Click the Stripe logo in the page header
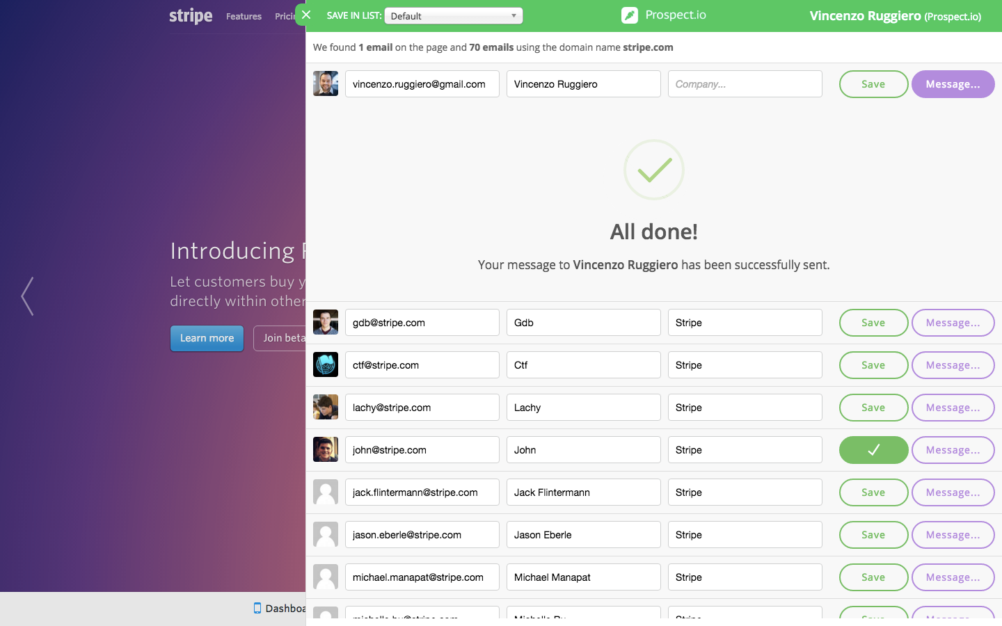Screen dimensions: 1002x626 point(191,15)
